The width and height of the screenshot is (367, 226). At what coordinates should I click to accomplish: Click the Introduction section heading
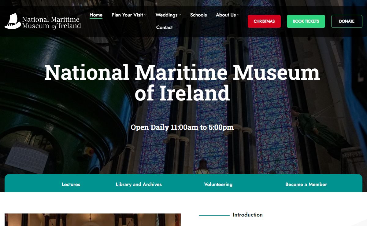[248, 215]
